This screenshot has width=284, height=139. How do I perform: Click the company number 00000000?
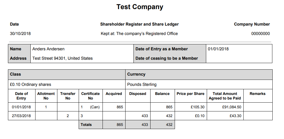[260, 34]
